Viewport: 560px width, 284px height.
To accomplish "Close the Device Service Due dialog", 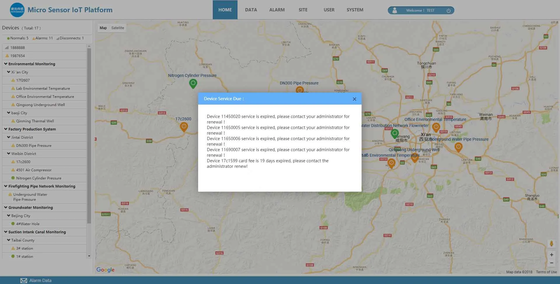I will tap(354, 99).
